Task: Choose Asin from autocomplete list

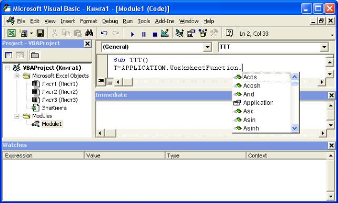Action: click(249, 120)
